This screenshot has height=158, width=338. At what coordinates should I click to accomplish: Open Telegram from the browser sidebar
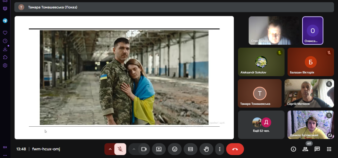(5, 20)
